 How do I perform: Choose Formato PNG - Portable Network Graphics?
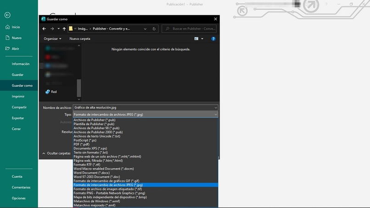coord(146,193)
